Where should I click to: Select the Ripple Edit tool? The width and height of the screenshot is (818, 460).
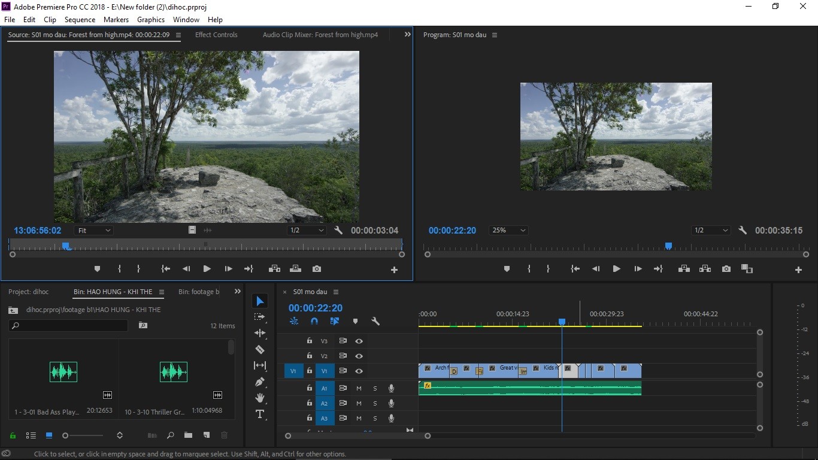coord(260,333)
